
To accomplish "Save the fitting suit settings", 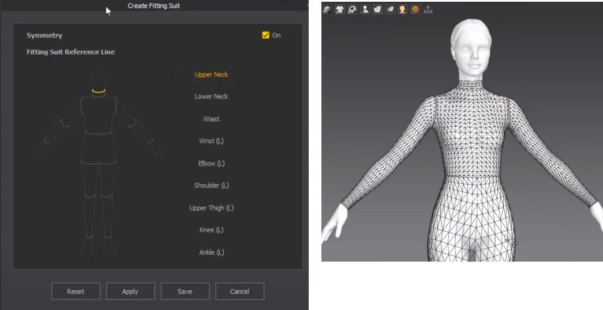I will click(x=185, y=291).
